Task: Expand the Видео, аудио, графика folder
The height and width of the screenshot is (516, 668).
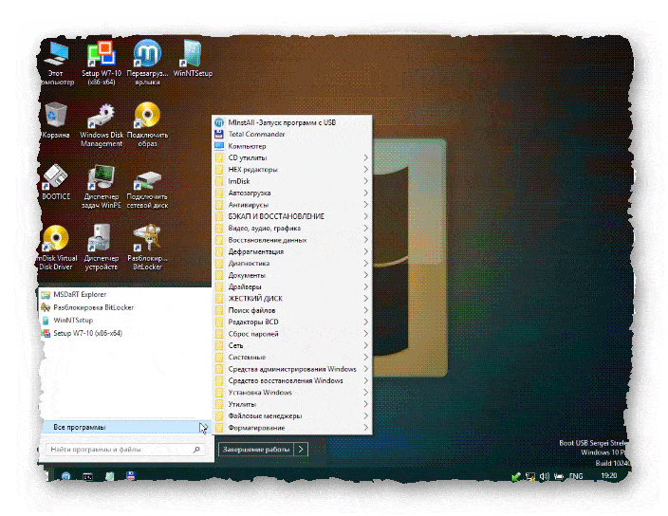Action: point(292,229)
